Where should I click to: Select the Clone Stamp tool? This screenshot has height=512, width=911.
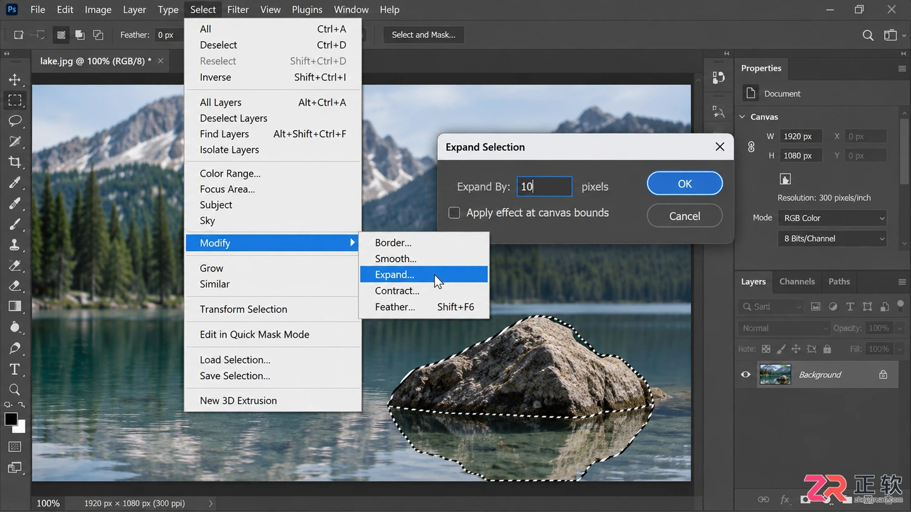point(15,245)
